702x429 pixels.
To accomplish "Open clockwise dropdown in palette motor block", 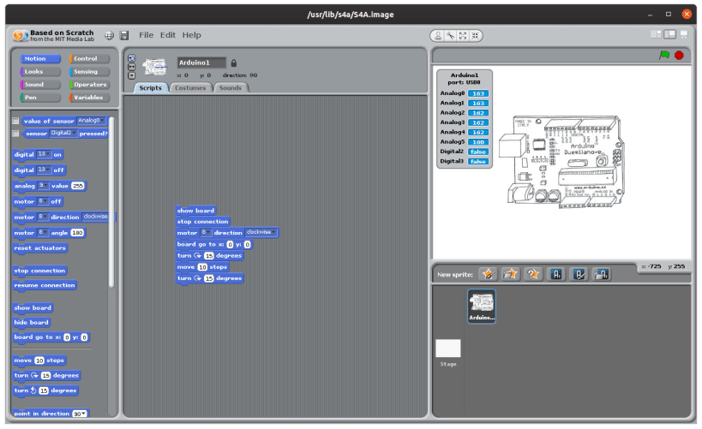I will tap(96, 217).
